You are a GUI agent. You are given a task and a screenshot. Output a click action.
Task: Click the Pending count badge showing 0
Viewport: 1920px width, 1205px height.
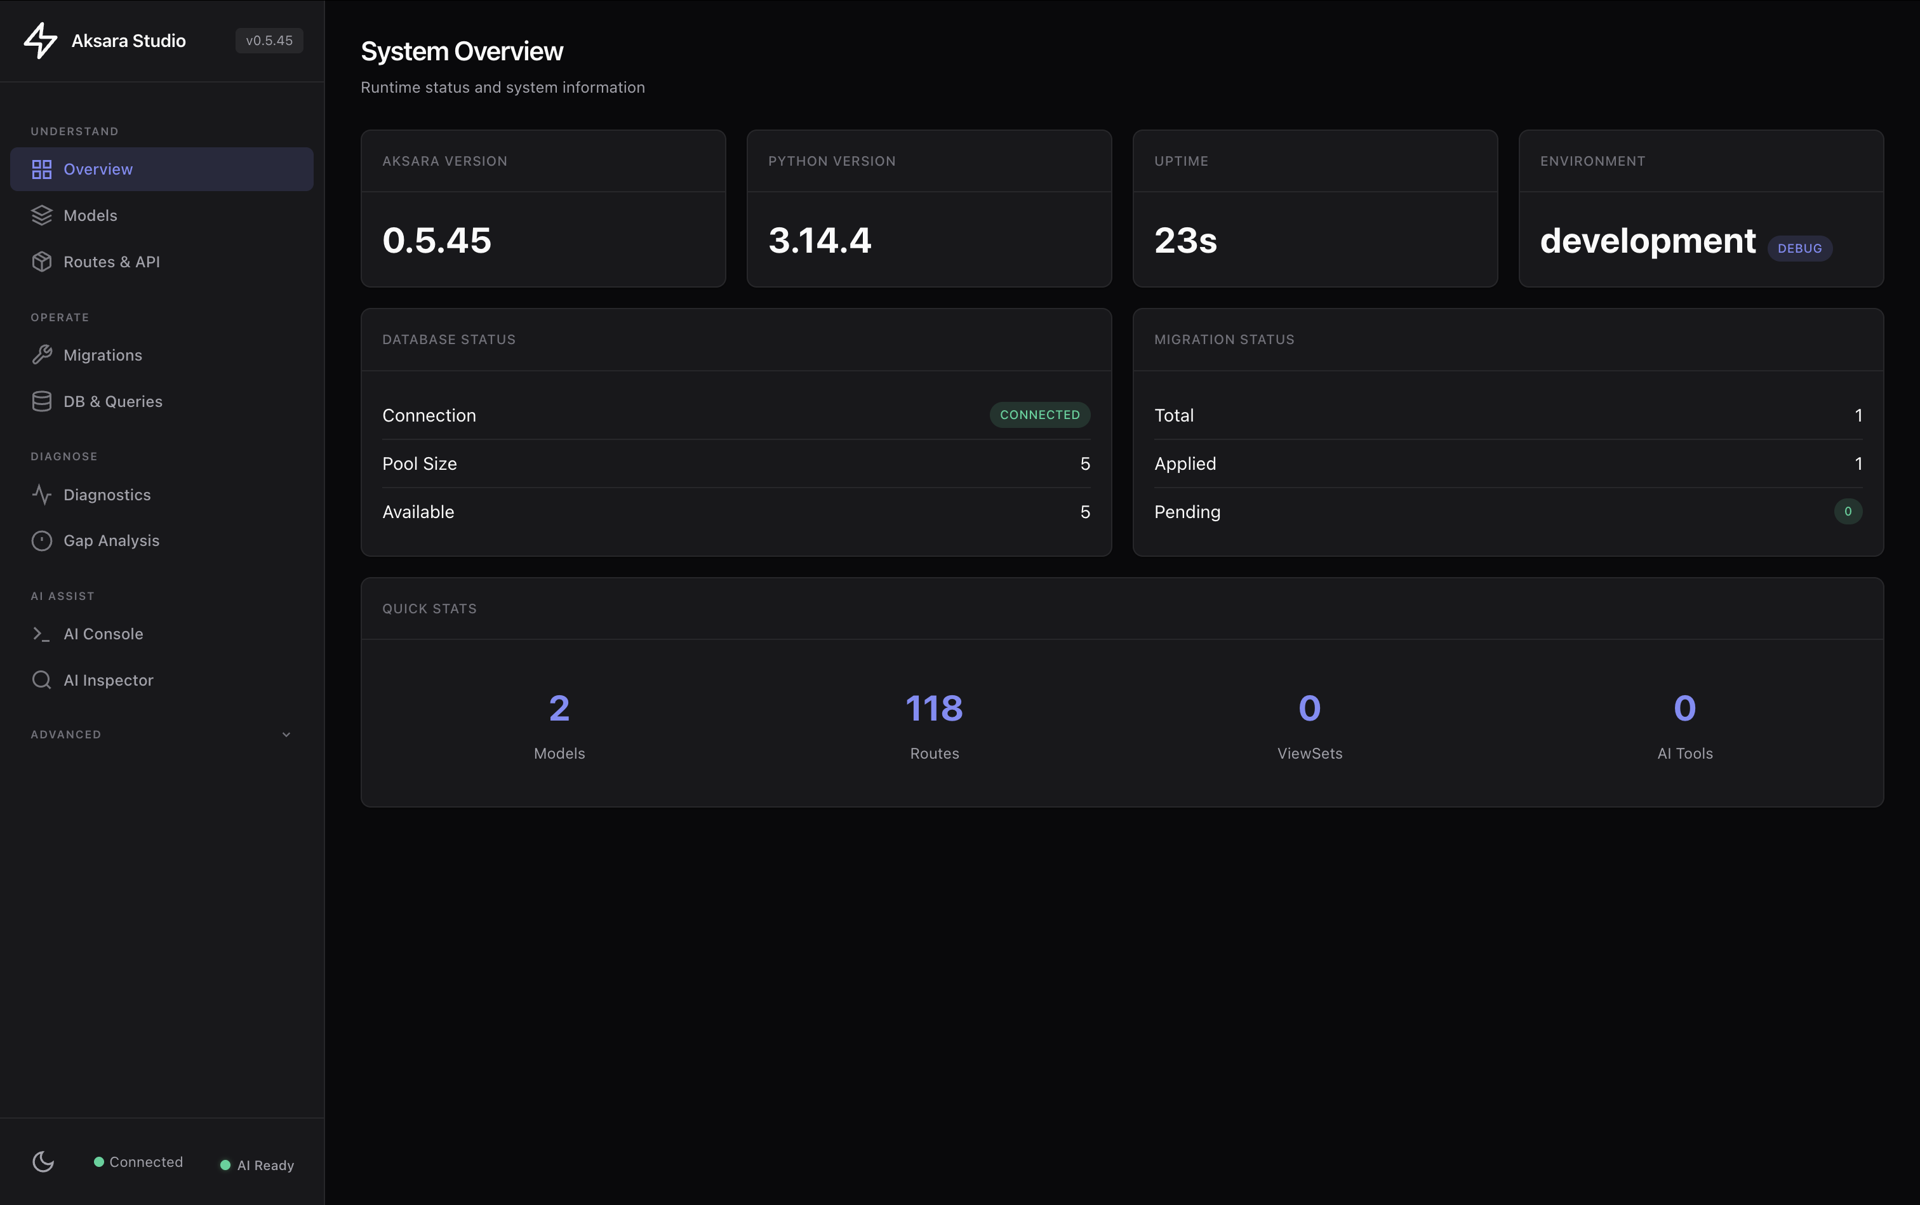[x=1848, y=511]
